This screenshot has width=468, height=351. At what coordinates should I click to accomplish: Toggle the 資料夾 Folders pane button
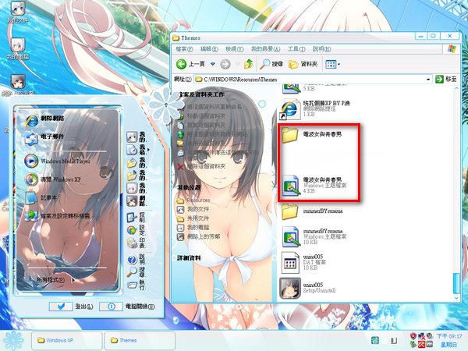coord(303,64)
